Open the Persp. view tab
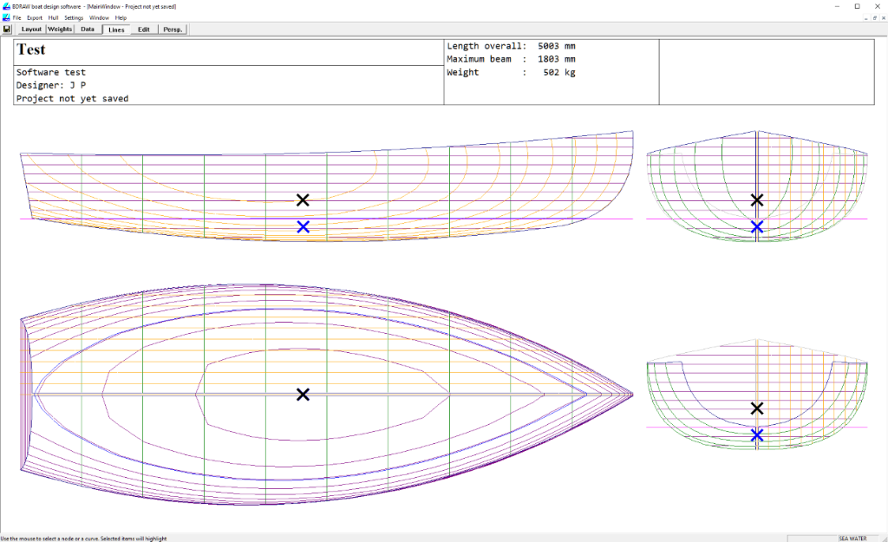Image resolution: width=888 pixels, height=542 pixels. [x=173, y=29]
